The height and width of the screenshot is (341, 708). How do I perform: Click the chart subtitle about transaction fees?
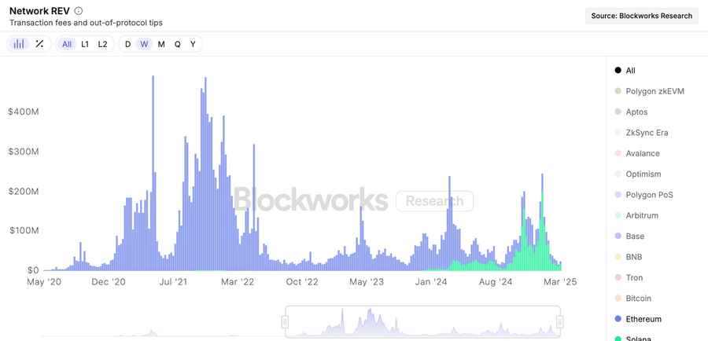point(86,23)
